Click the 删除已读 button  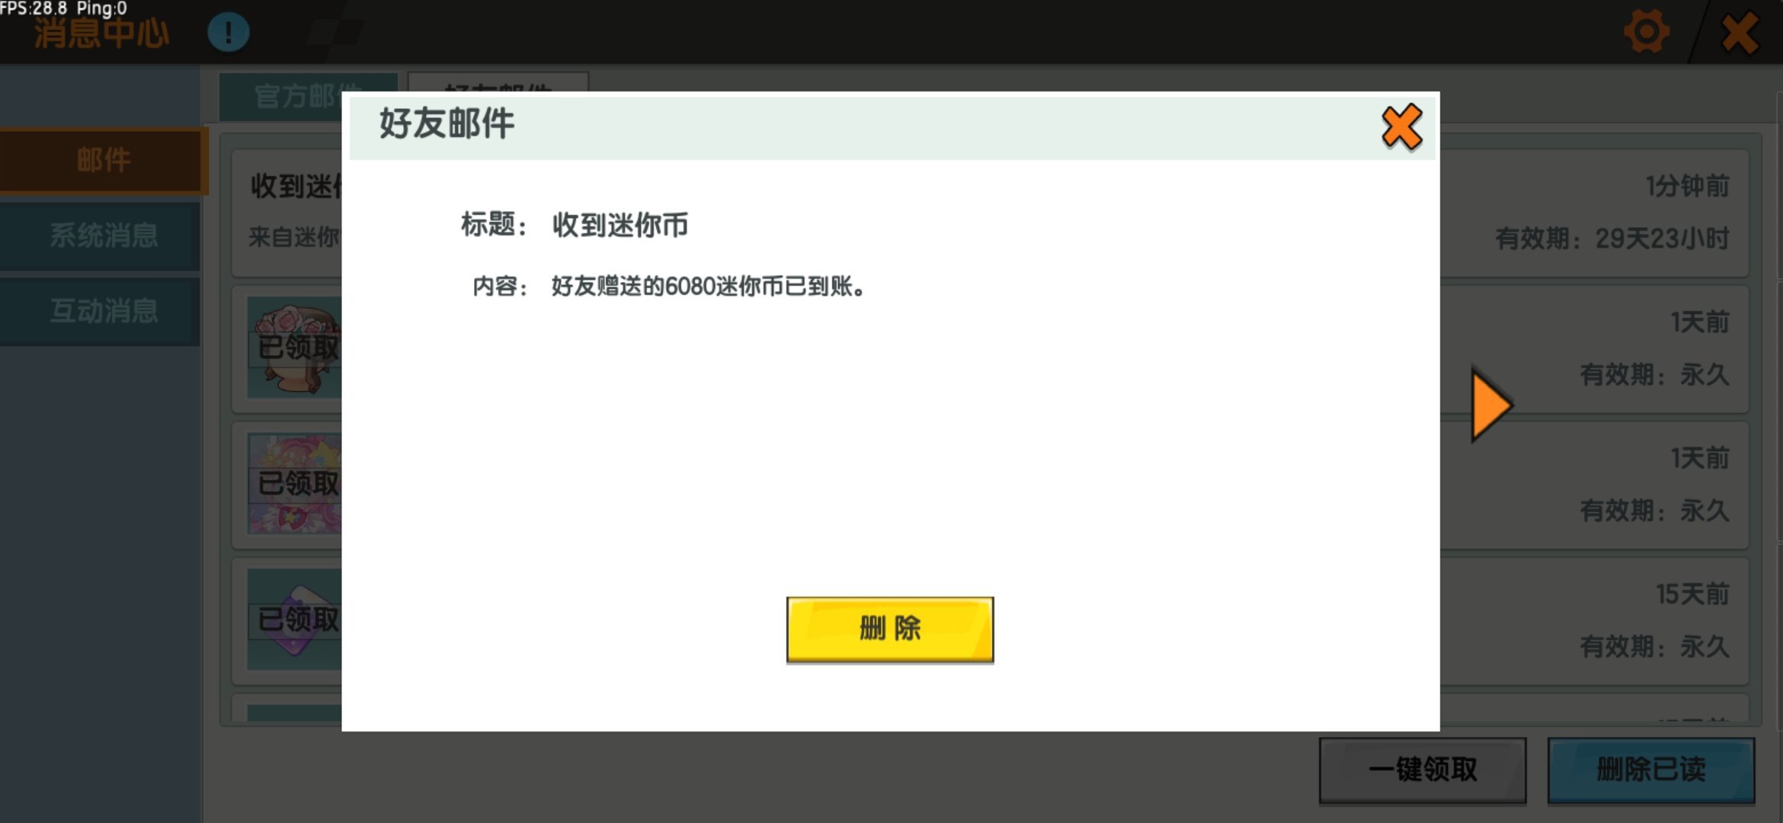1650,770
